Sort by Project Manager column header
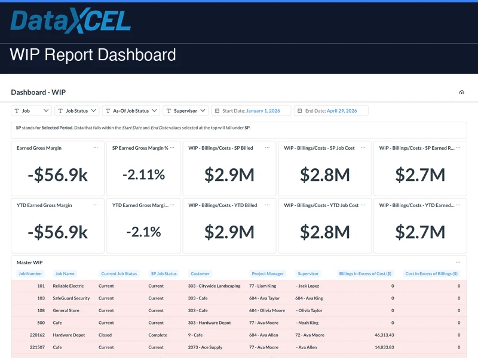This screenshot has height=358, width=478. (x=268, y=274)
